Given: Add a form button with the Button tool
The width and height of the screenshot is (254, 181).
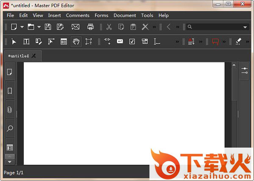Looking at the screenshot, I should [x=120, y=41].
